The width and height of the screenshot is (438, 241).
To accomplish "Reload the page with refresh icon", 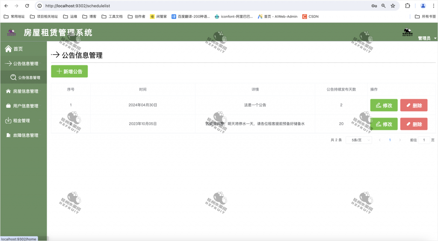I will (27, 6).
